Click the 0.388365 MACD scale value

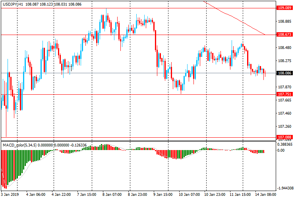tap(284, 144)
